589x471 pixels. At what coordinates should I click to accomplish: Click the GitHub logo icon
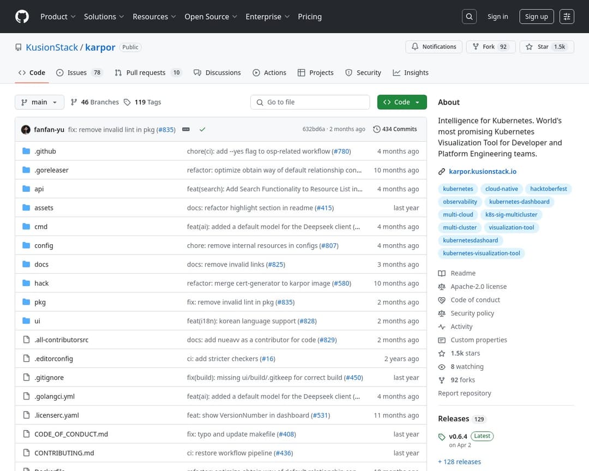pos(22,16)
